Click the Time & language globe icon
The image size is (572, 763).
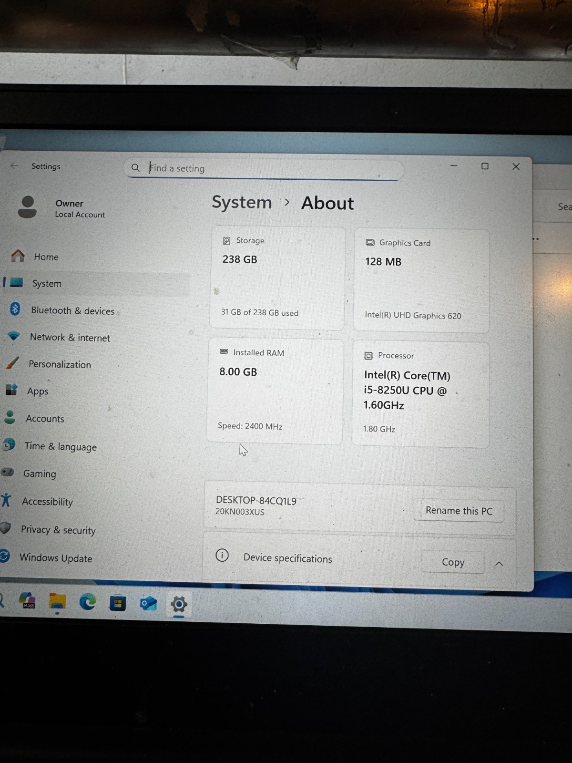(x=9, y=444)
